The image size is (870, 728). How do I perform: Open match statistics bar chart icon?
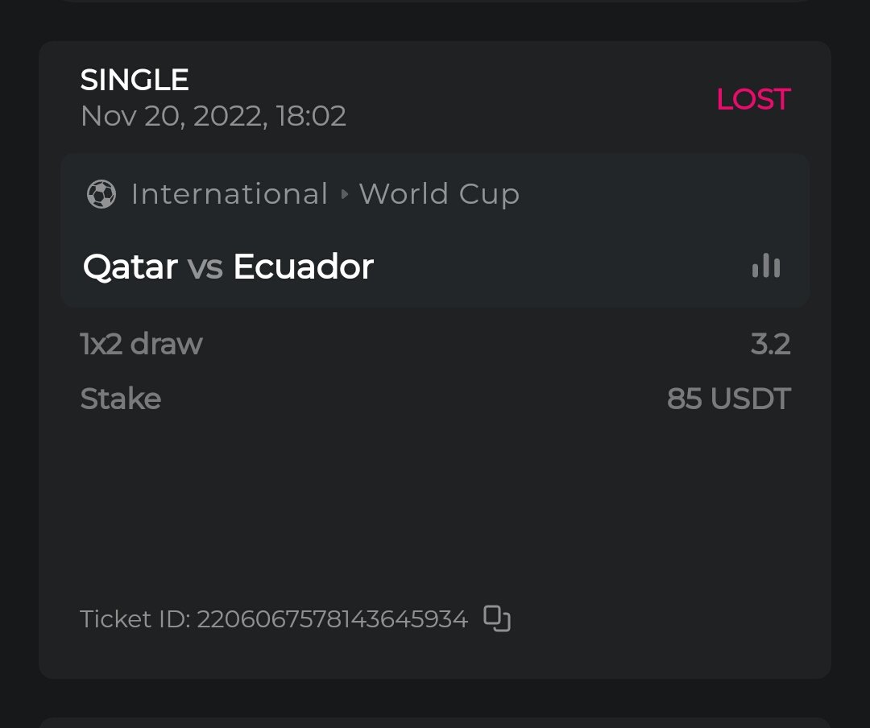(766, 266)
